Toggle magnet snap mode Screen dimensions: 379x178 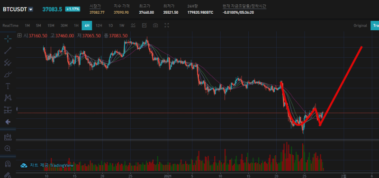click(8, 164)
